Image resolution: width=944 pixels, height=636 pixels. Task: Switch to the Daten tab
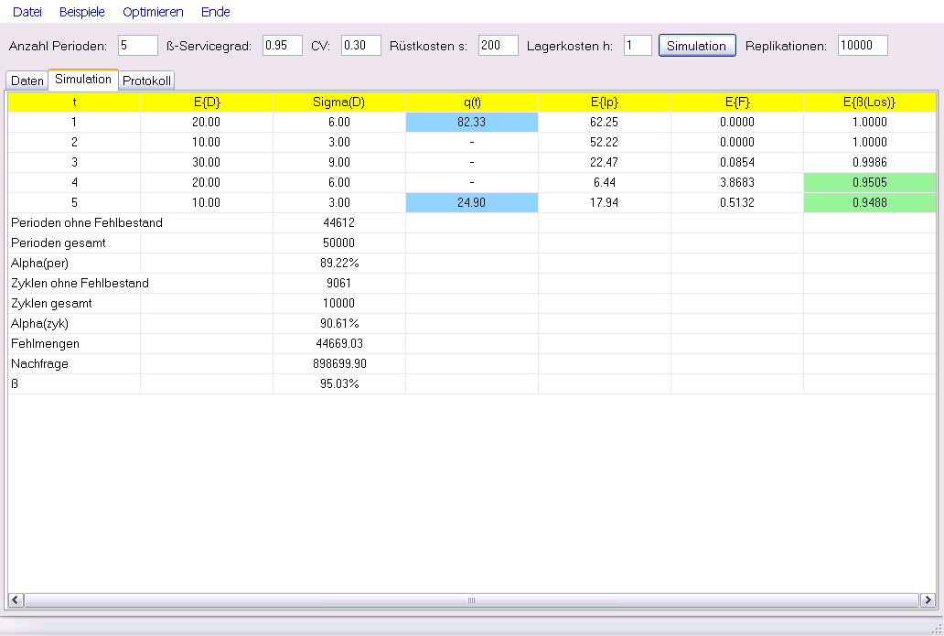(x=27, y=81)
